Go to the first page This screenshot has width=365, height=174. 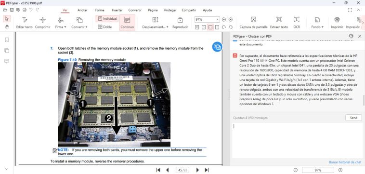tap(158, 170)
